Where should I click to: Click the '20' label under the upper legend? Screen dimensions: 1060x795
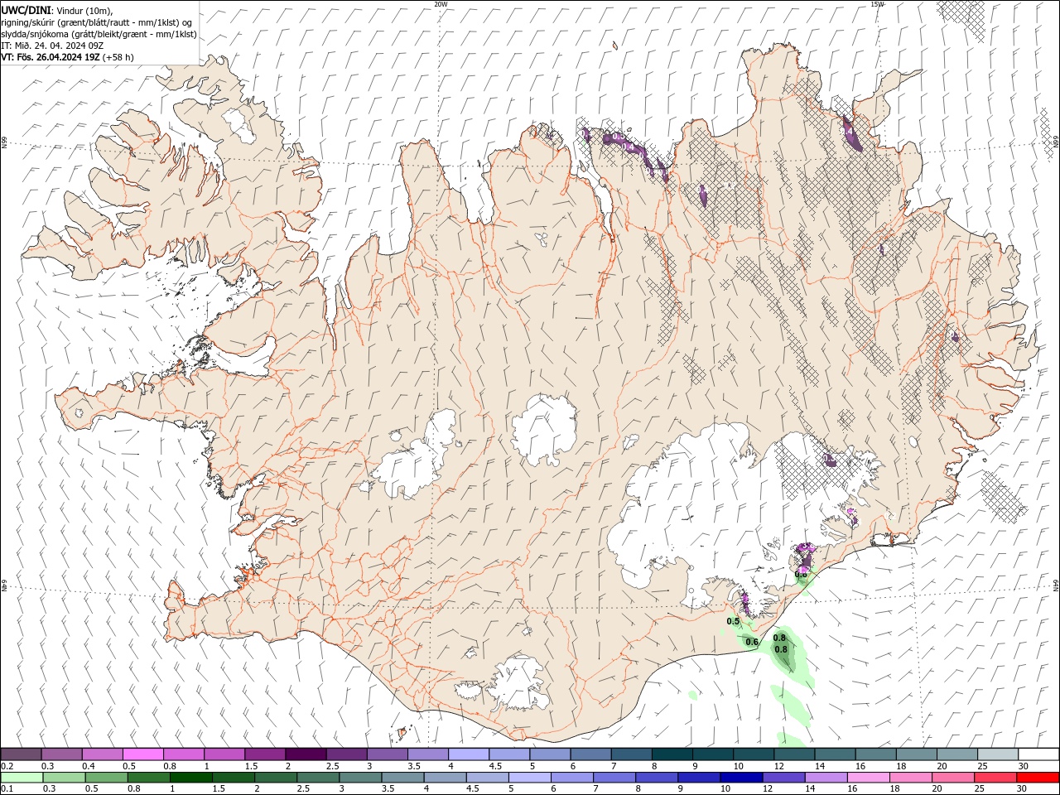pyautogui.click(x=943, y=766)
